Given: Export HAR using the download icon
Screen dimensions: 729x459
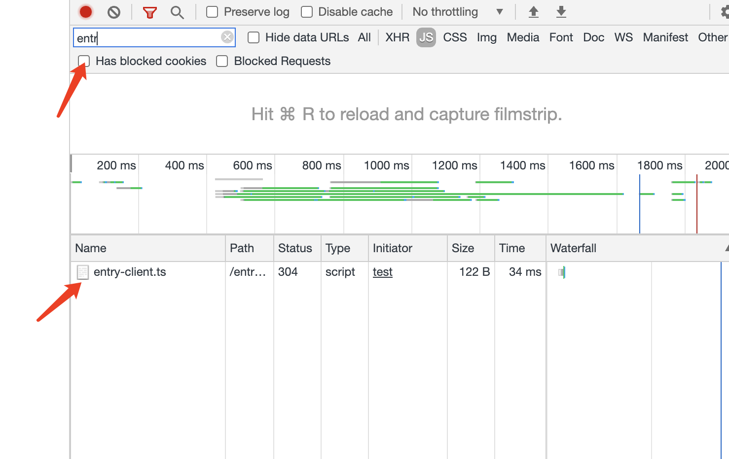Looking at the screenshot, I should (x=561, y=11).
